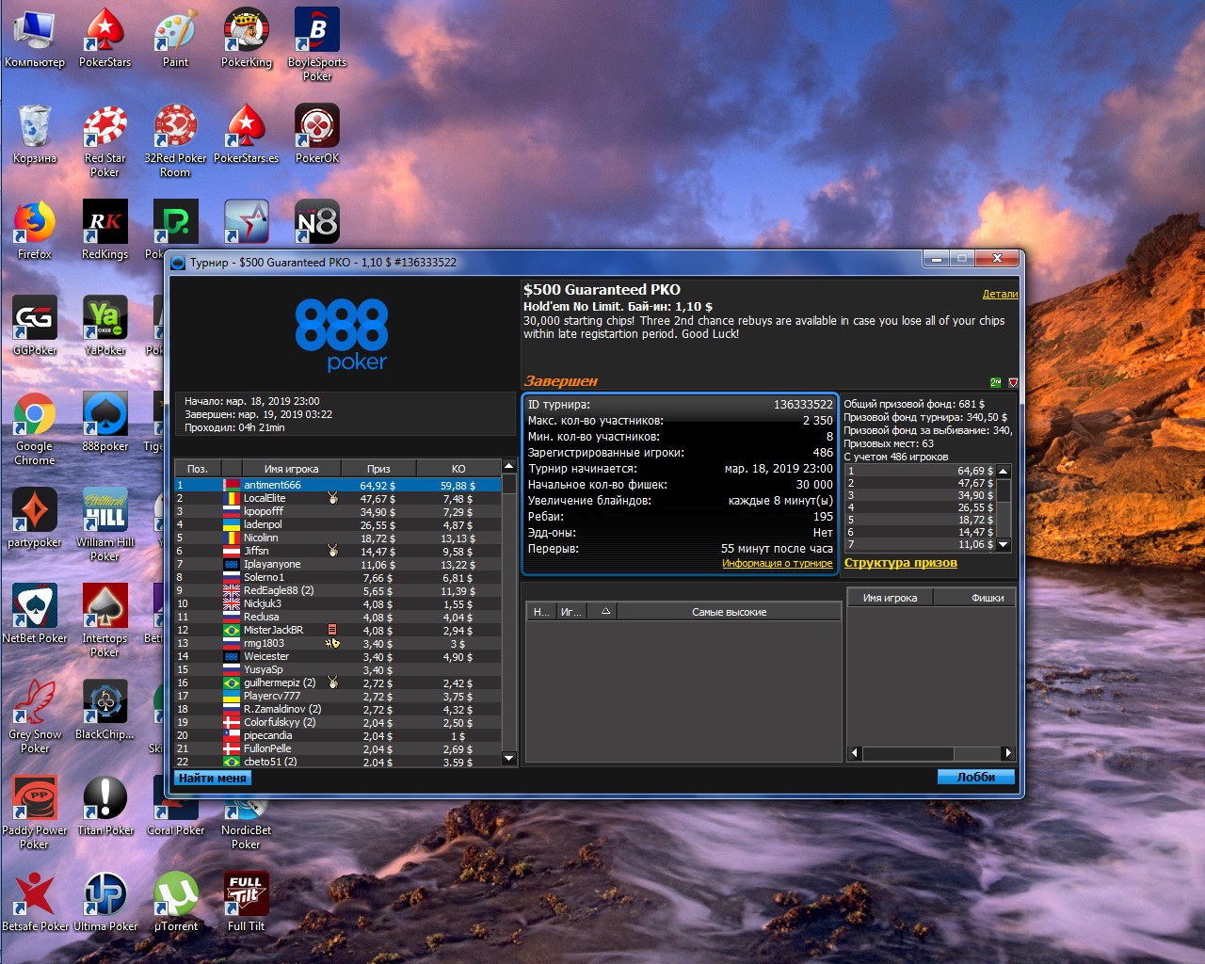The height and width of the screenshot is (964, 1205).
Task: Click the player list scrollbar down arrow
Action: 509,758
